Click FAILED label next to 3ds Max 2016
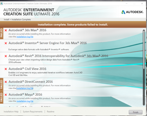Image resolution: width=147 pixels, height=116 pixels. (x=1, y=33)
